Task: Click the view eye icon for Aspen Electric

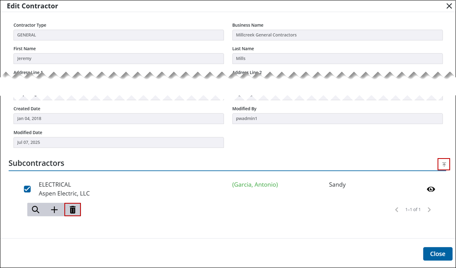Action: [x=431, y=189]
